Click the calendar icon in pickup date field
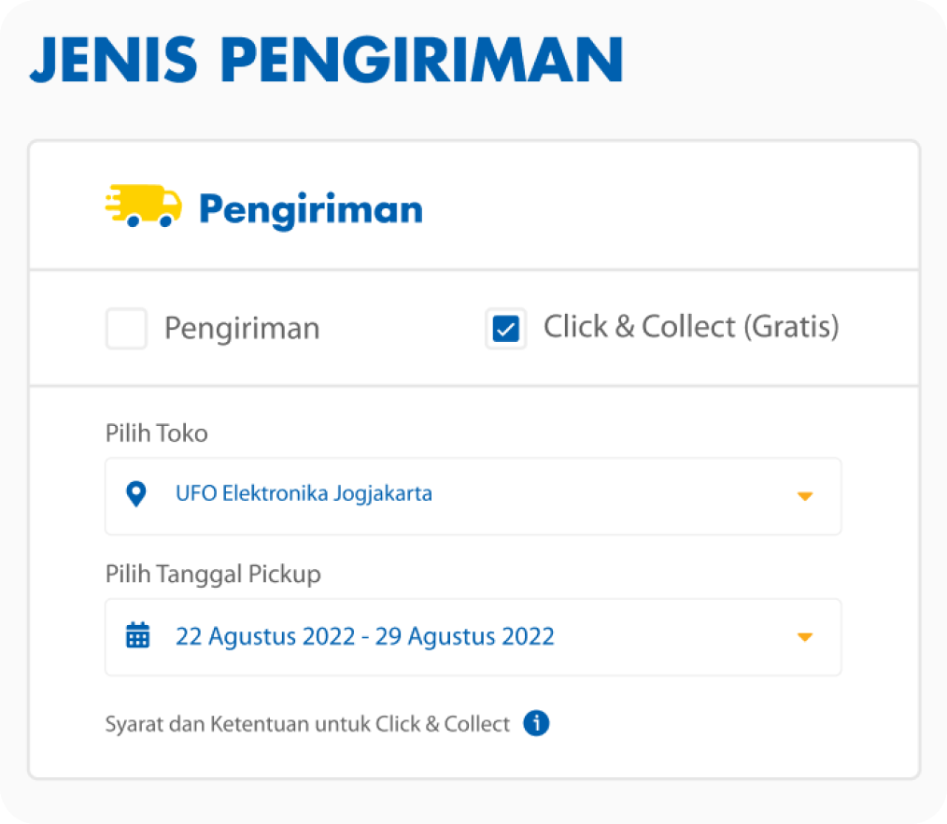The image size is (947, 824). [137, 635]
